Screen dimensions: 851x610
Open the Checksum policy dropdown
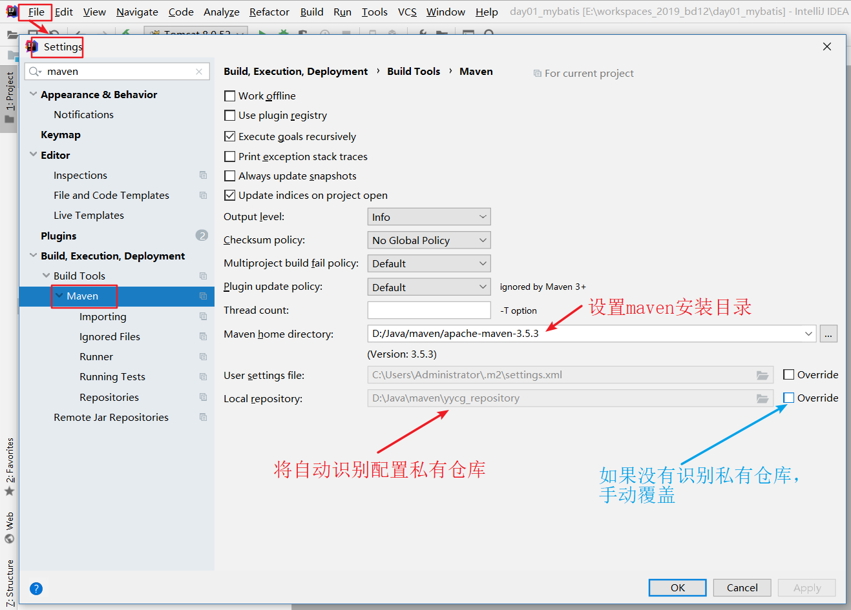coord(429,240)
